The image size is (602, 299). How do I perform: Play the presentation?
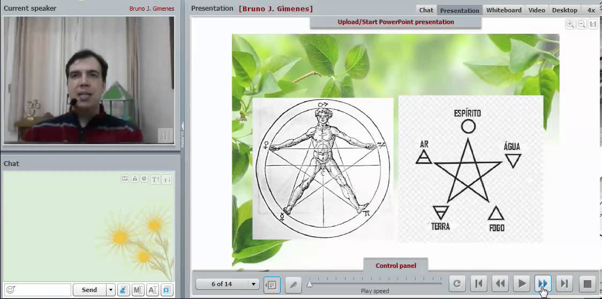pos(522,284)
